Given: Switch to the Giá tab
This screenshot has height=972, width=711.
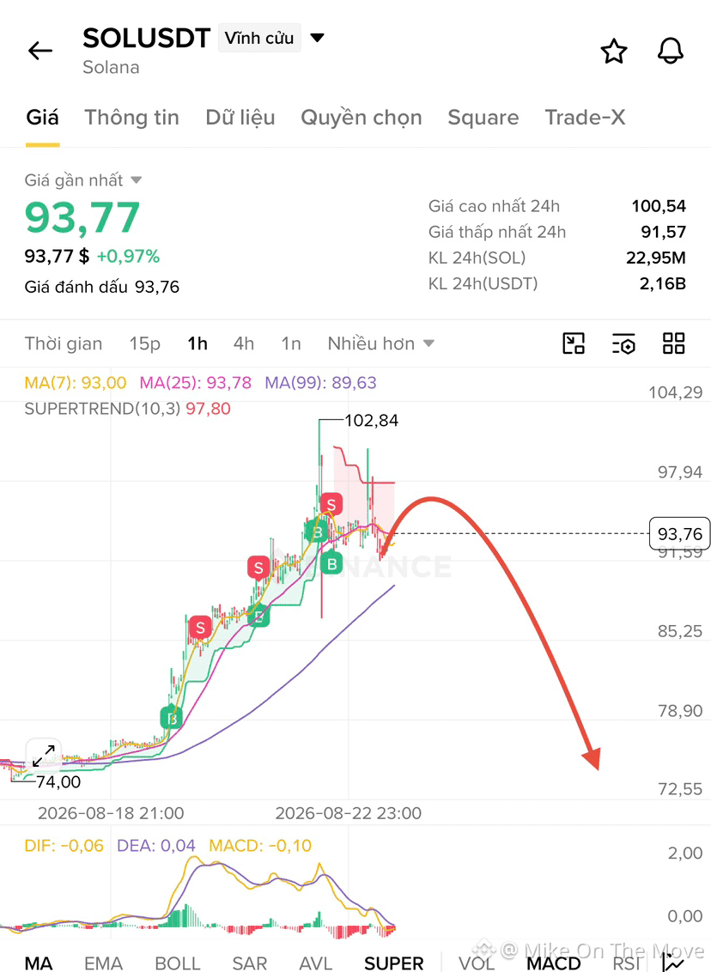Looking at the screenshot, I should pyautogui.click(x=42, y=117).
